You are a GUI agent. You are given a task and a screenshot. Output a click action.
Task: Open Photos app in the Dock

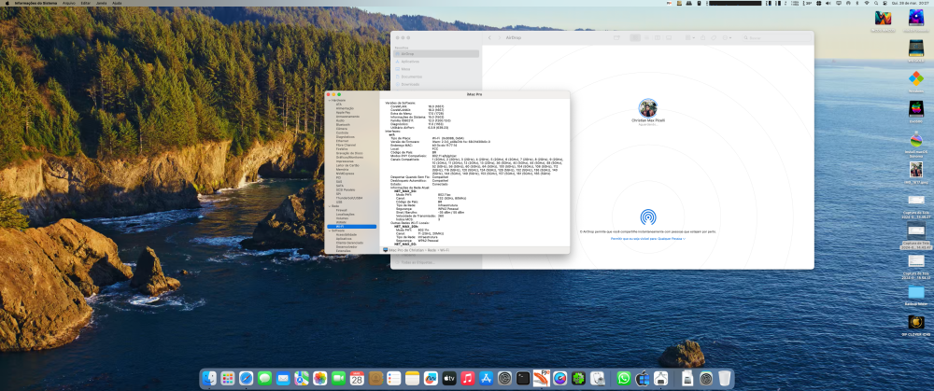coord(319,378)
